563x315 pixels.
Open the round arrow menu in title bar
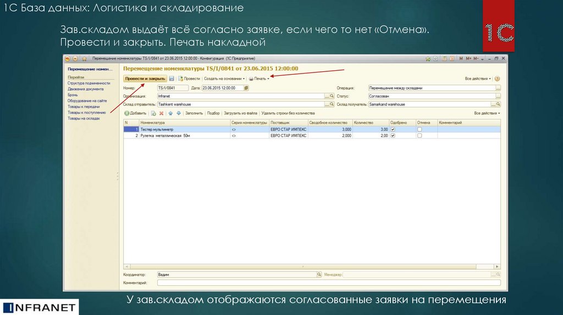(75, 58)
